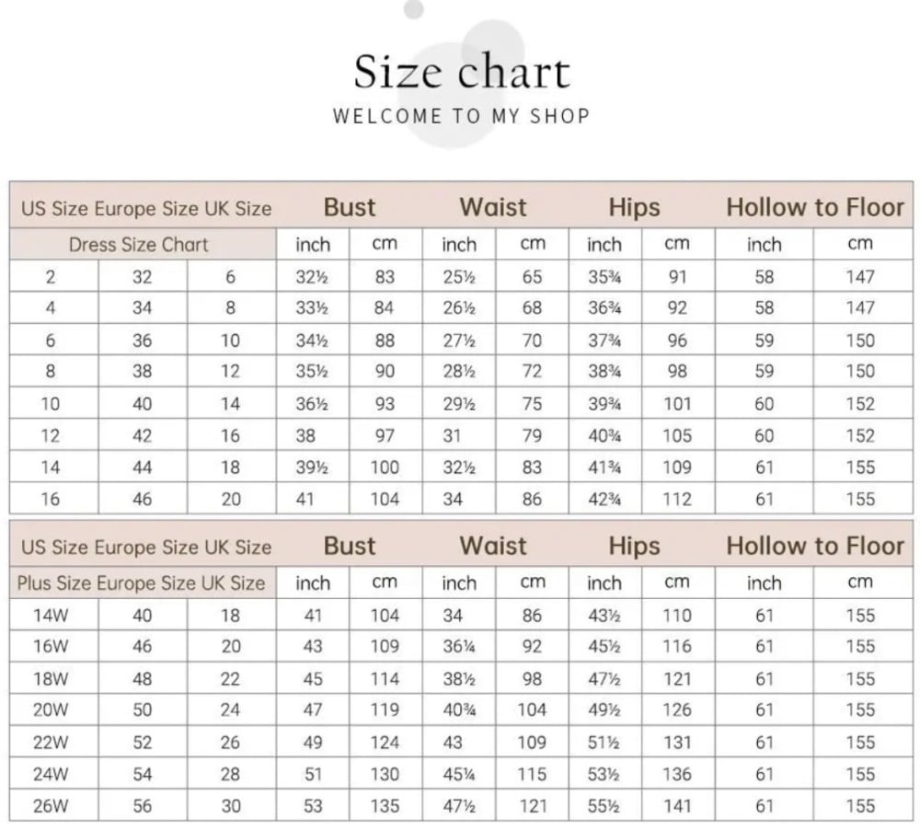
Task: Select the Bust header in the upper table
Action: click(x=350, y=208)
